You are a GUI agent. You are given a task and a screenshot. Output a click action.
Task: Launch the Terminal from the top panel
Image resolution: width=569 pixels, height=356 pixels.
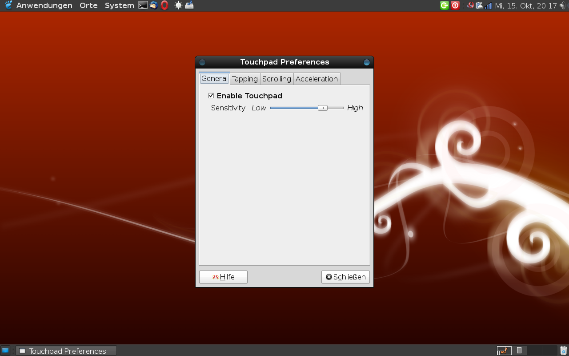pyautogui.click(x=143, y=5)
